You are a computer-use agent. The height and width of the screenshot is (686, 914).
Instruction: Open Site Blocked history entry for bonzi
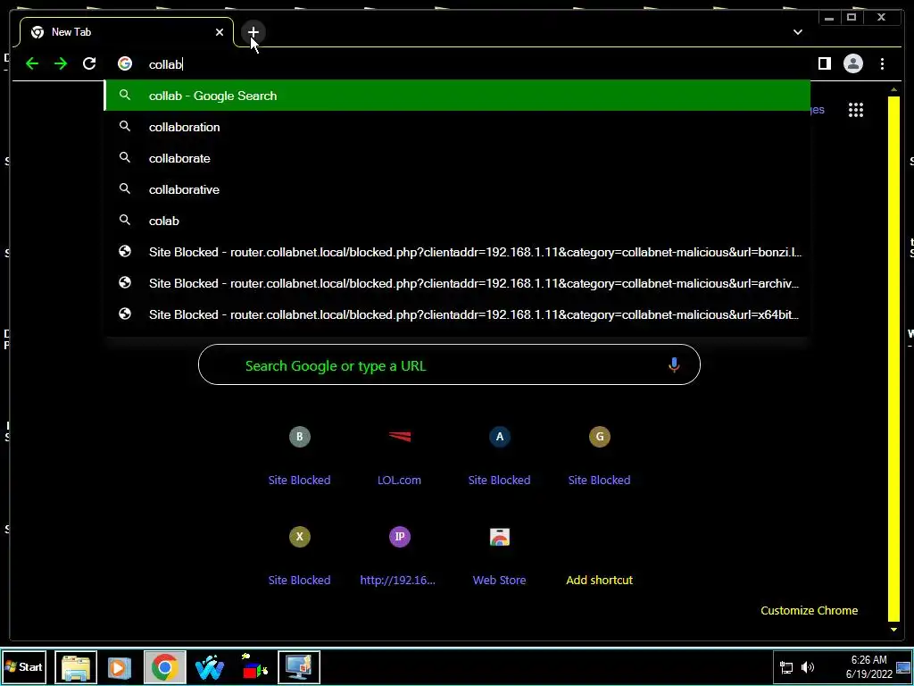click(457, 252)
